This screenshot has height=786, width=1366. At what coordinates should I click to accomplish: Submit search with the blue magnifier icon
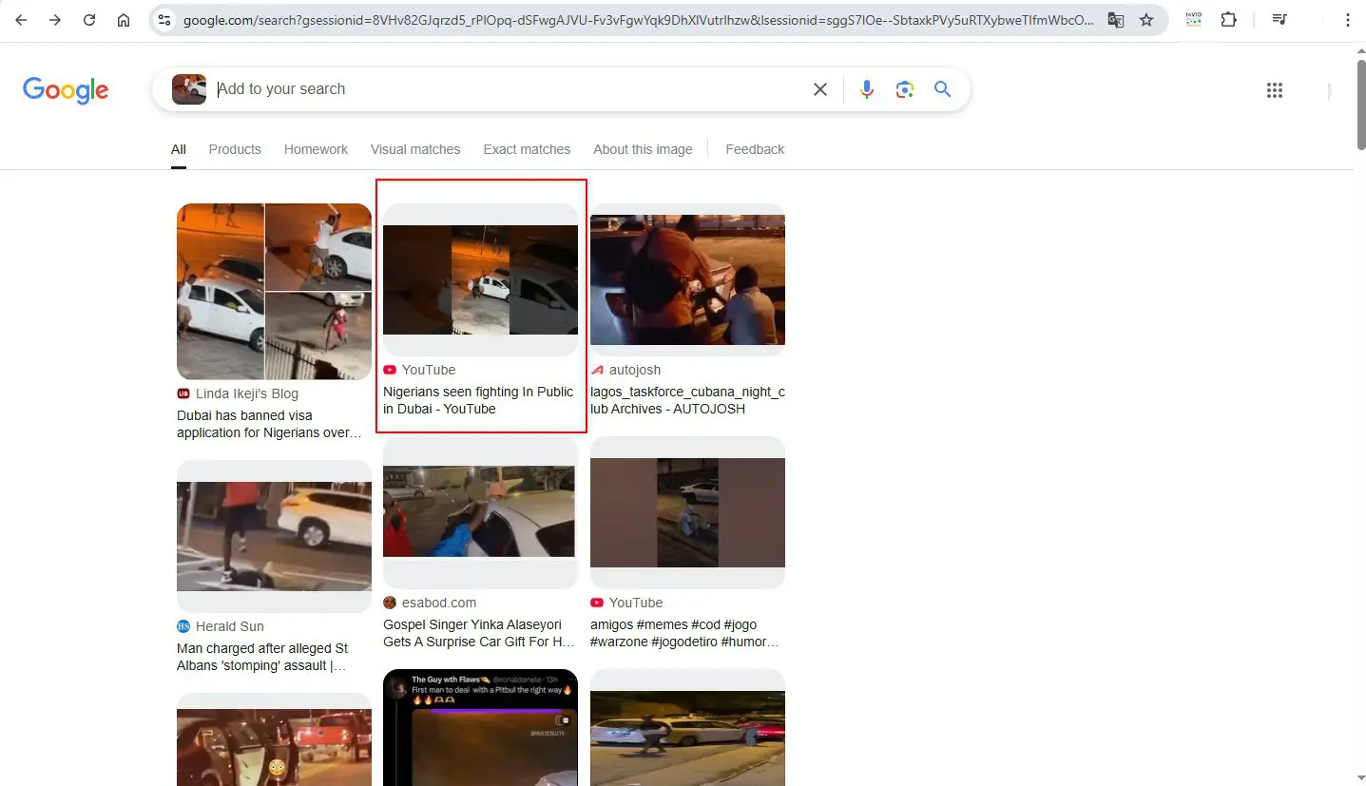click(942, 89)
